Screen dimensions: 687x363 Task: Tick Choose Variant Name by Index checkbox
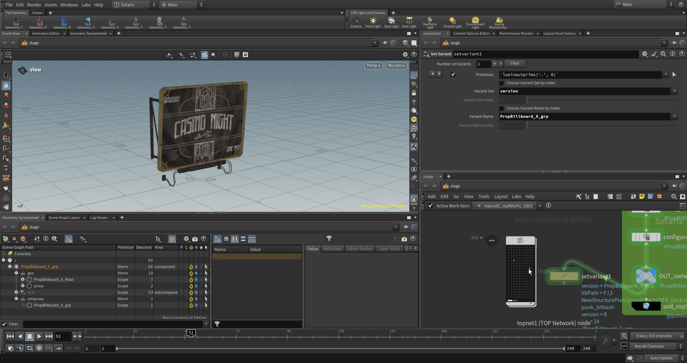[502, 109]
